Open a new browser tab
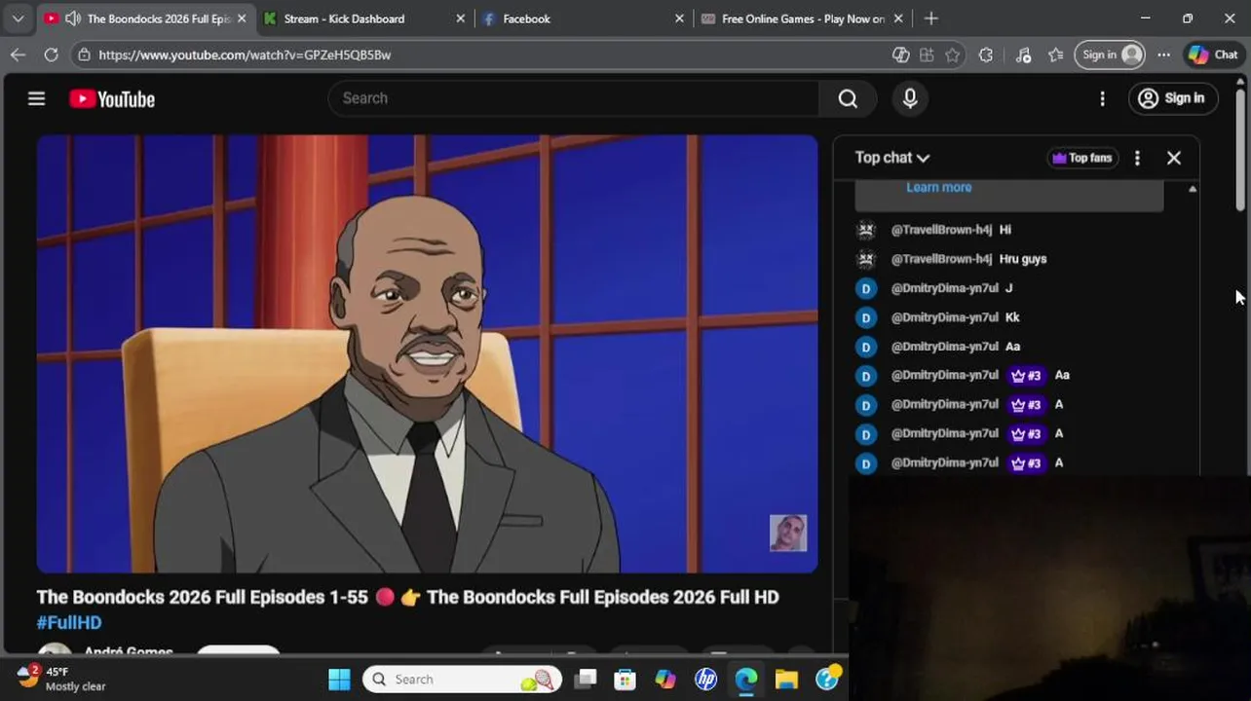 coord(931,18)
